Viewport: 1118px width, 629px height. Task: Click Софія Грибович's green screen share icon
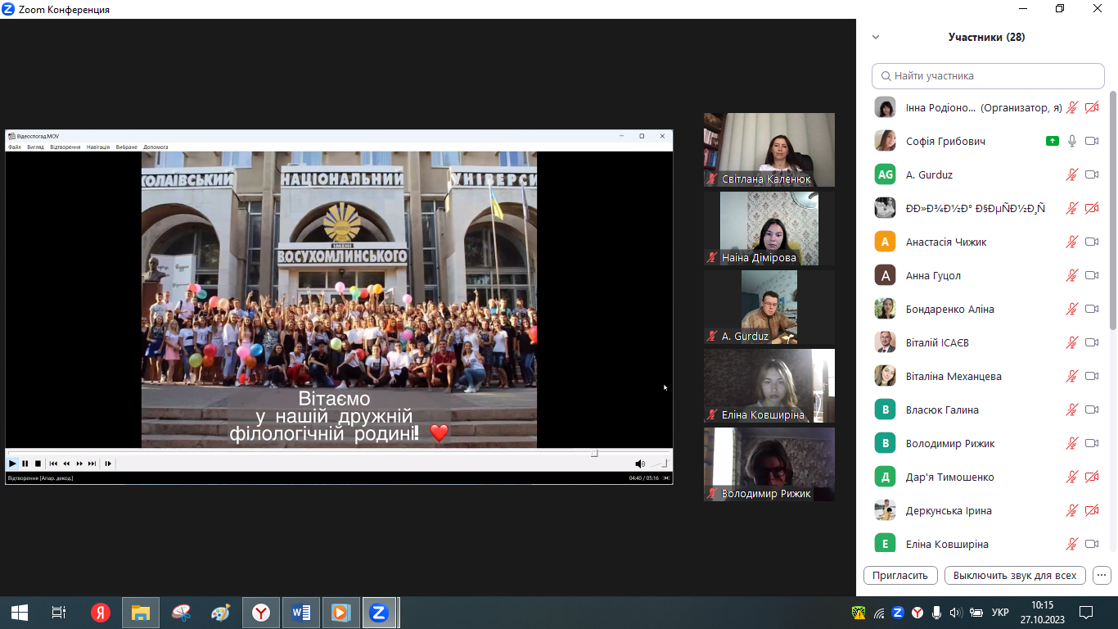tap(1053, 141)
